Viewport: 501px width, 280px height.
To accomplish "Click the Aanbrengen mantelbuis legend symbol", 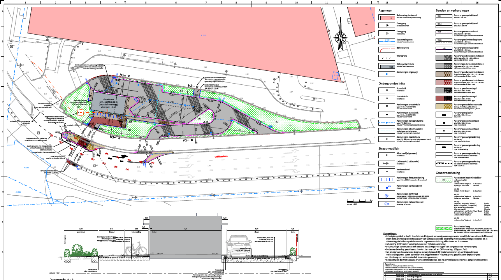I will (x=387, y=138).
